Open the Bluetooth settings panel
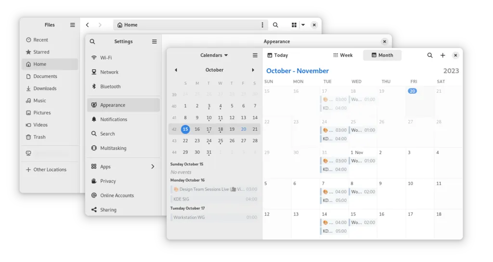 click(x=110, y=87)
